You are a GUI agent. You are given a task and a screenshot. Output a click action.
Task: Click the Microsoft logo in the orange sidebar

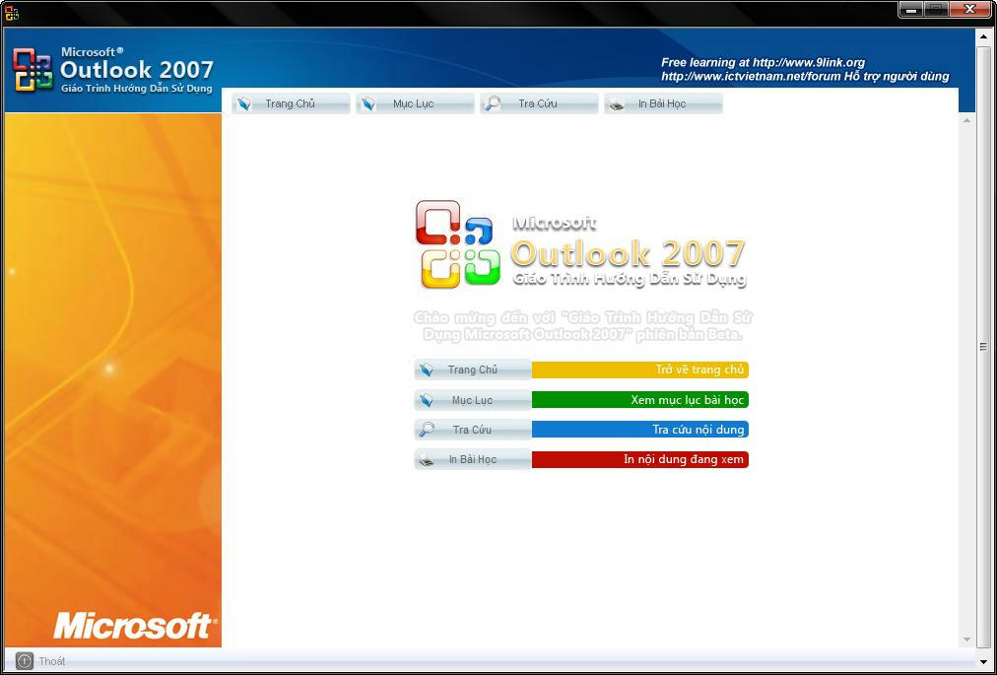pyautogui.click(x=135, y=626)
